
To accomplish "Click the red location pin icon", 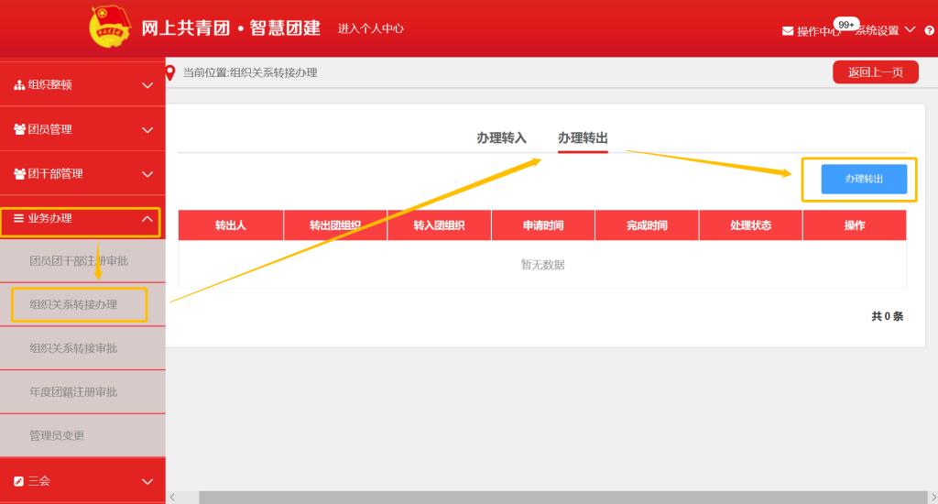I will pos(170,73).
